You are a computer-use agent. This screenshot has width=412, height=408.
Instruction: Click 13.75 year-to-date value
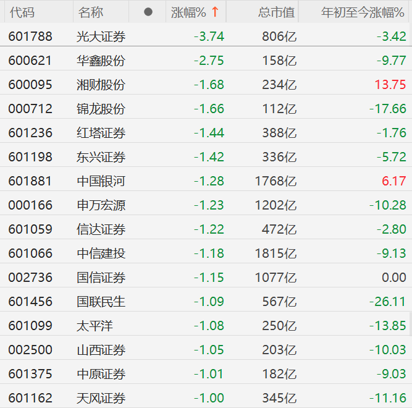[390, 85]
